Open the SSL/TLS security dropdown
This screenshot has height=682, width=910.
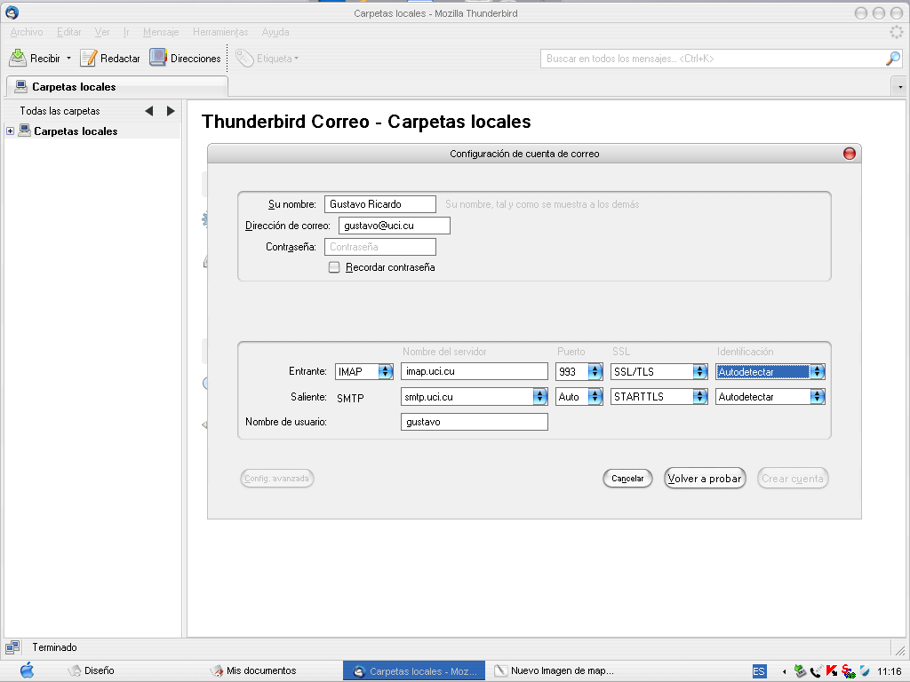pyautogui.click(x=659, y=372)
